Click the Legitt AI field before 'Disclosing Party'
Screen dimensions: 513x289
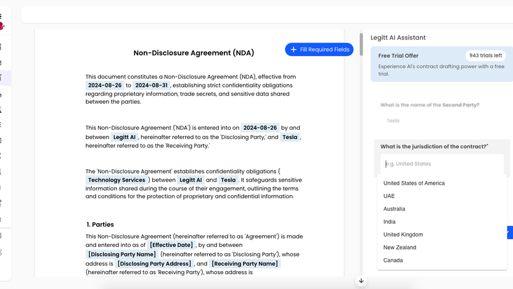coord(125,137)
